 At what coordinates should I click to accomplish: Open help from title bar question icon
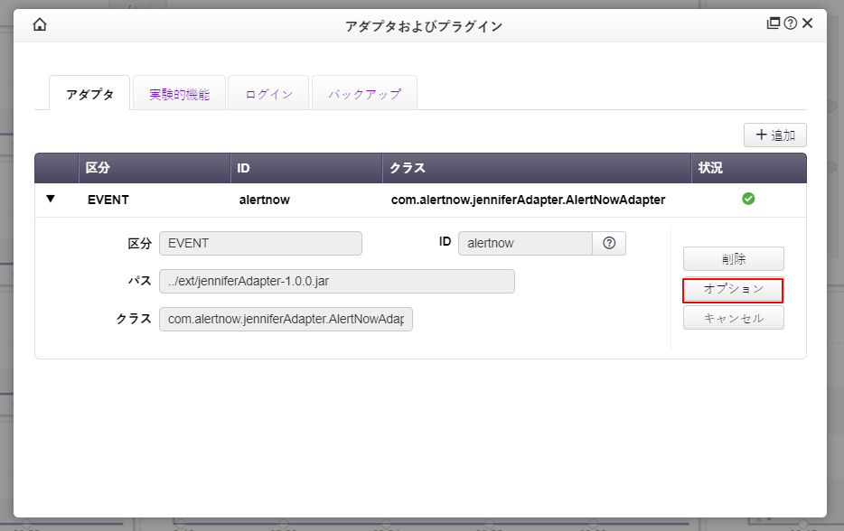[791, 23]
